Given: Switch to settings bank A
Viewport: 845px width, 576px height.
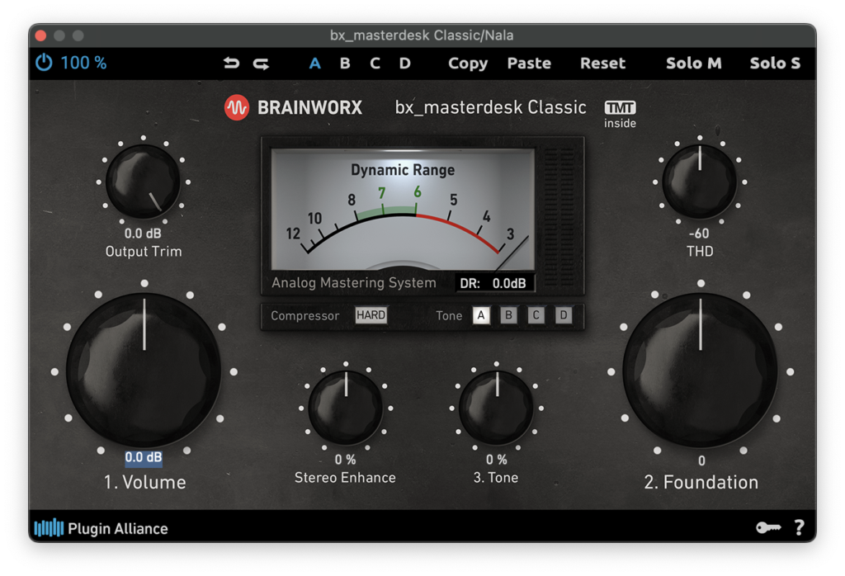Looking at the screenshot, I should 314,64.
